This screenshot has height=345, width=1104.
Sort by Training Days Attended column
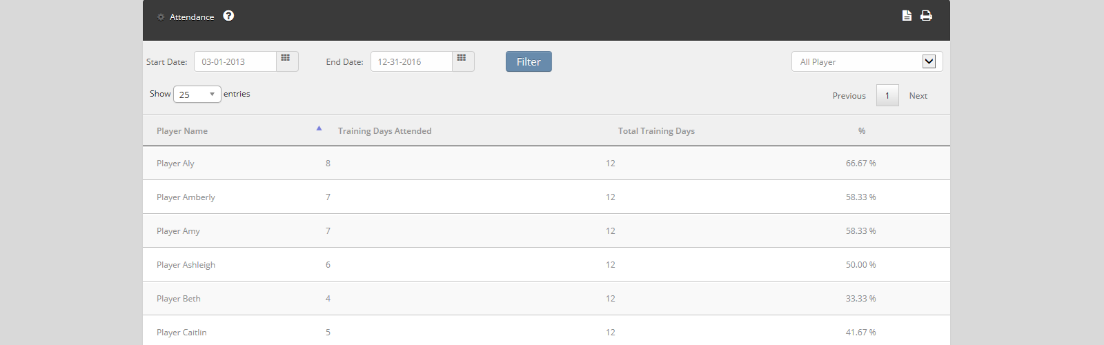point(384,131)
